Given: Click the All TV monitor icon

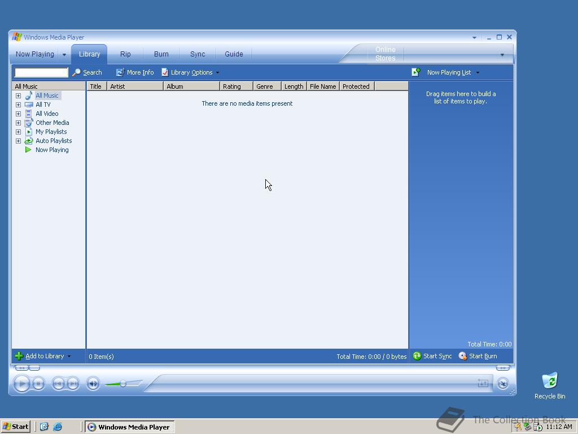Looking at the screenshot, I should click(x=29, y=105).
